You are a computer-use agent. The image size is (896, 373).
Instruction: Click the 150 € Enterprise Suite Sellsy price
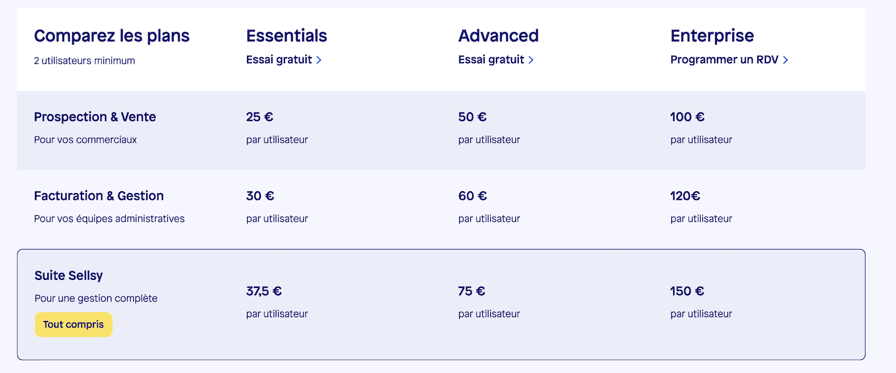click(687, 291)
